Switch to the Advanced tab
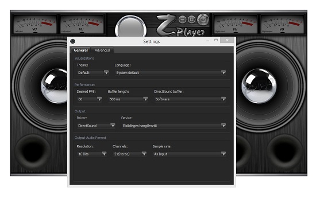This screenshot has width=316, height=207. click(102, 50)
